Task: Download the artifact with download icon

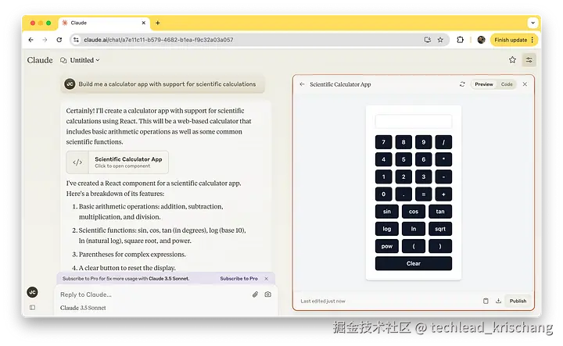Action: 498,301
